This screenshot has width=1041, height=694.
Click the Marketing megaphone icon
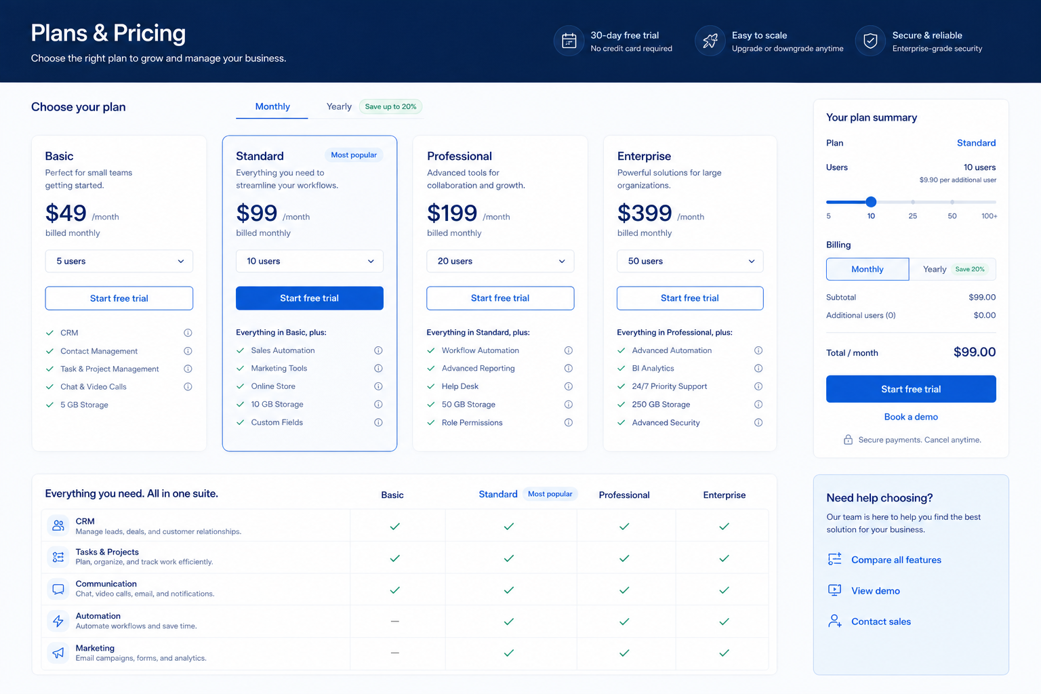58,653
